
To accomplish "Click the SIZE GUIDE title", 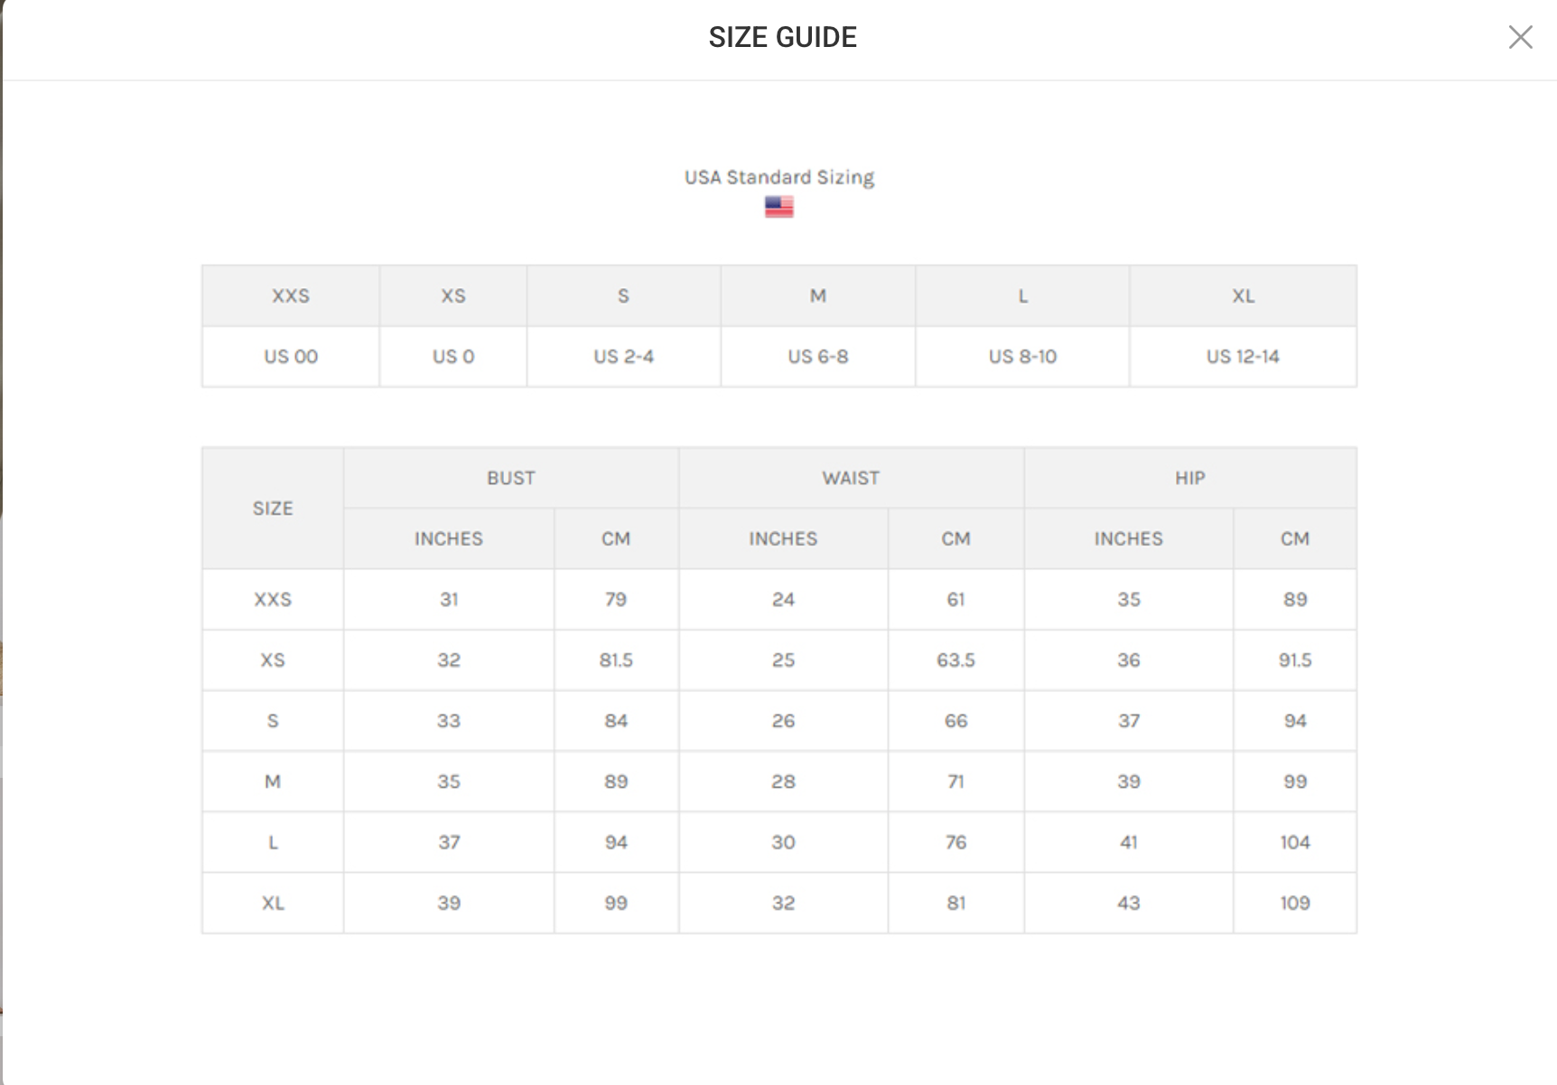I will pos(782,37).
